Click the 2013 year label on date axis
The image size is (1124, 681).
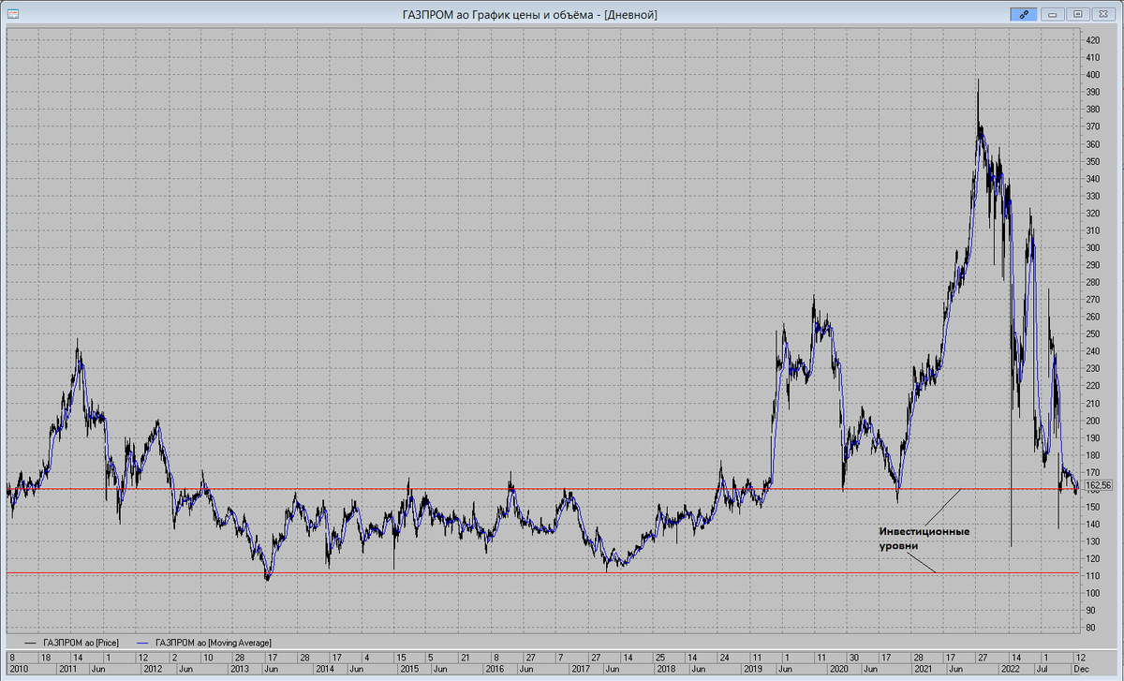click(239, 670)
